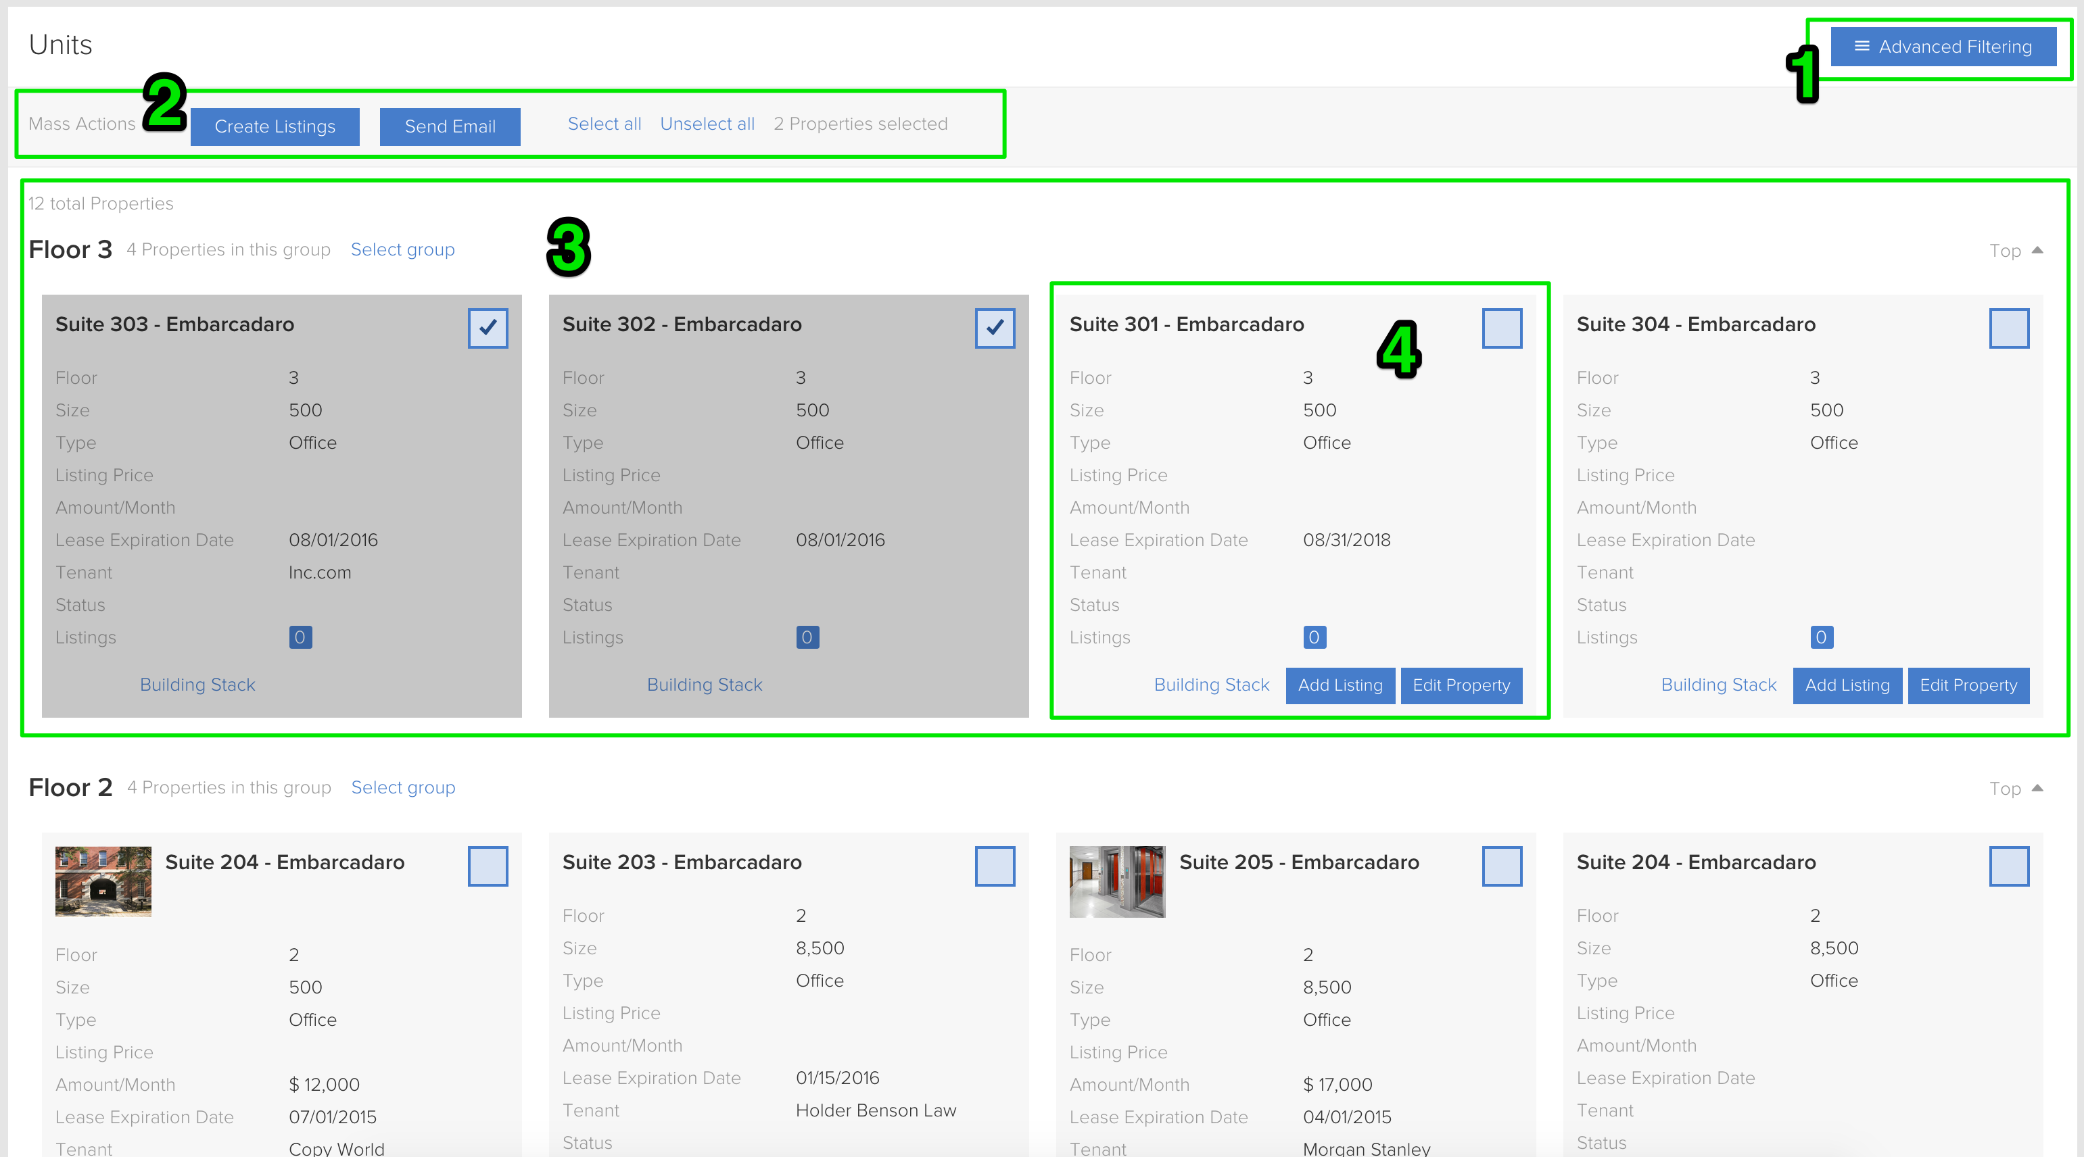Click the Suite 205 hallway photo

pyautogui.click(x=1116, y=881)
